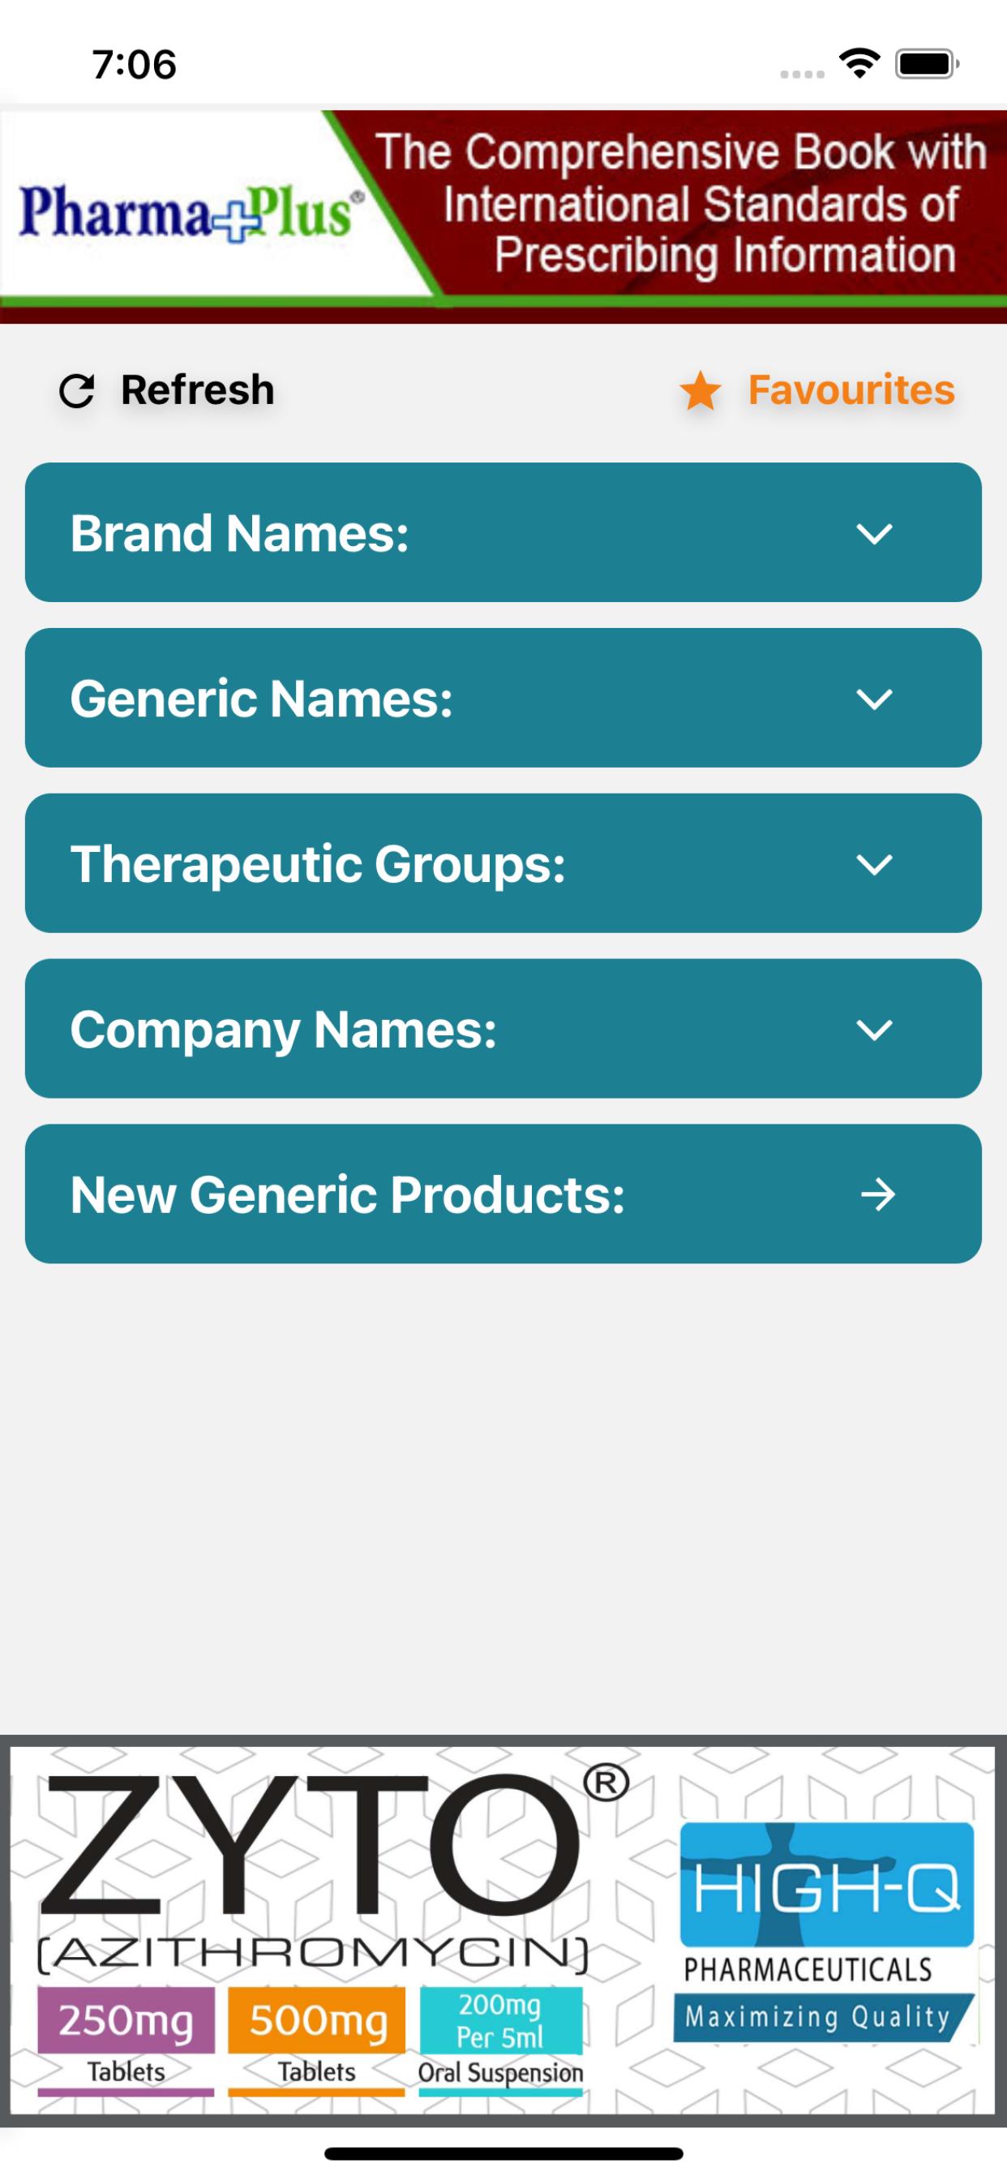Expand the Brand Names chevron
This screenshot has height=2181, width=1007.
coord(874,533)
